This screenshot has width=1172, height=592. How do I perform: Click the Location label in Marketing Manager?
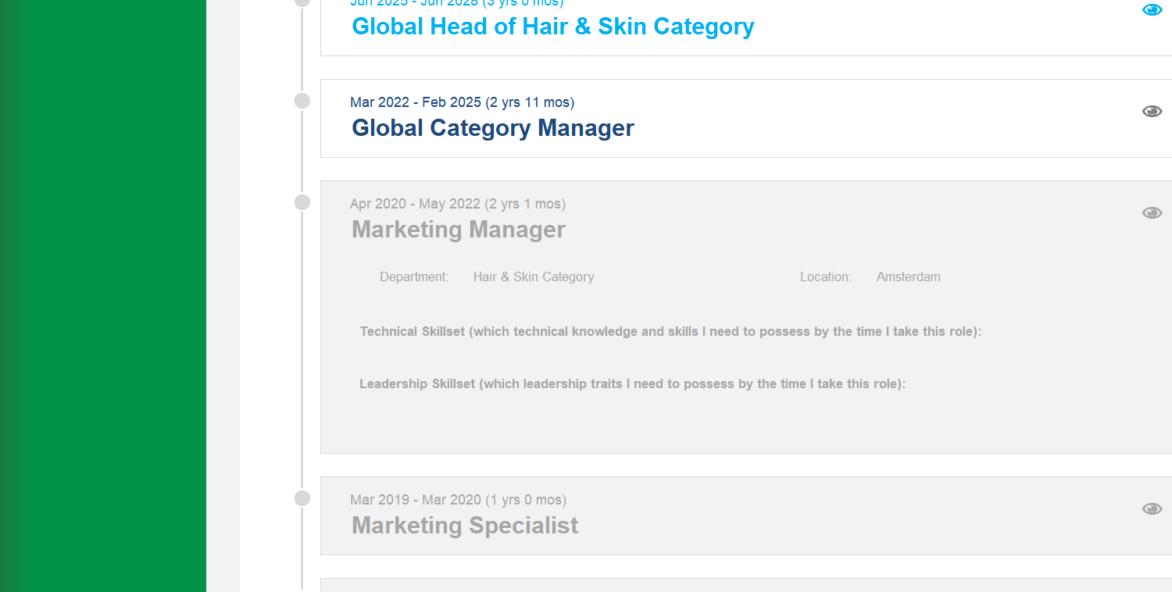pyautogui.click(x=825, y=277)
